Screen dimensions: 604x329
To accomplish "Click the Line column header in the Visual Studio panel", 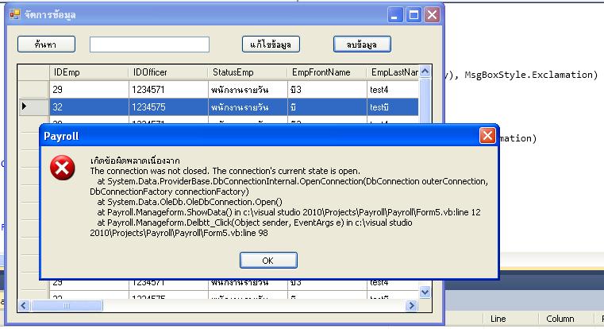I will [498, 319].
